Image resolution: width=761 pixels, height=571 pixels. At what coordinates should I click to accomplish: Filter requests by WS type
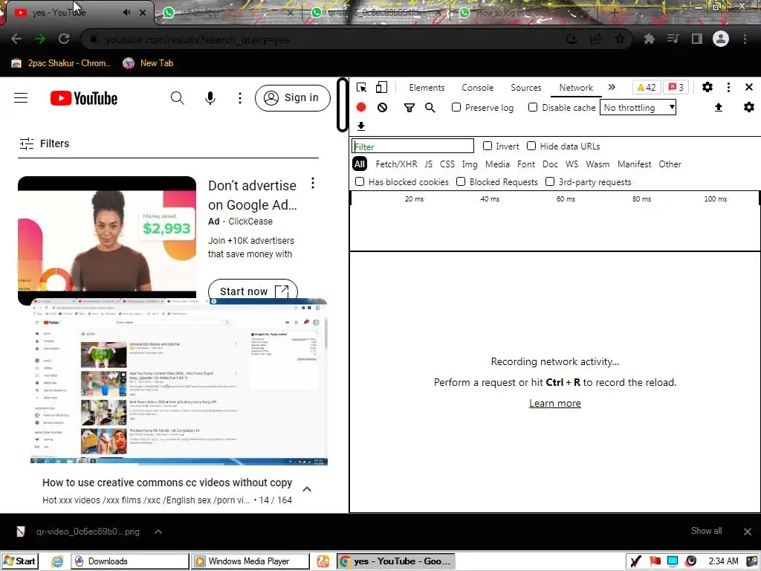(571, 164)
